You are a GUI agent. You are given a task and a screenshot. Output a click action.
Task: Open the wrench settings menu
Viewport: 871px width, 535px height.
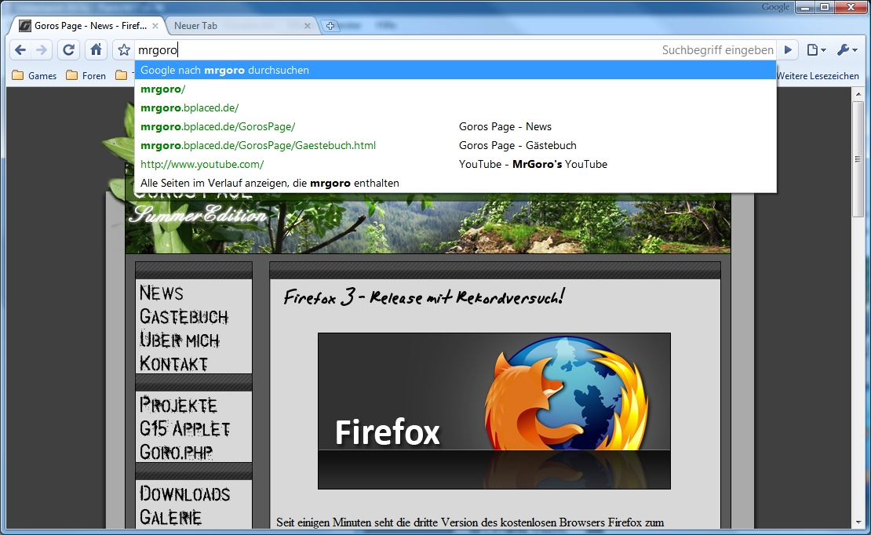click(847, 50)
